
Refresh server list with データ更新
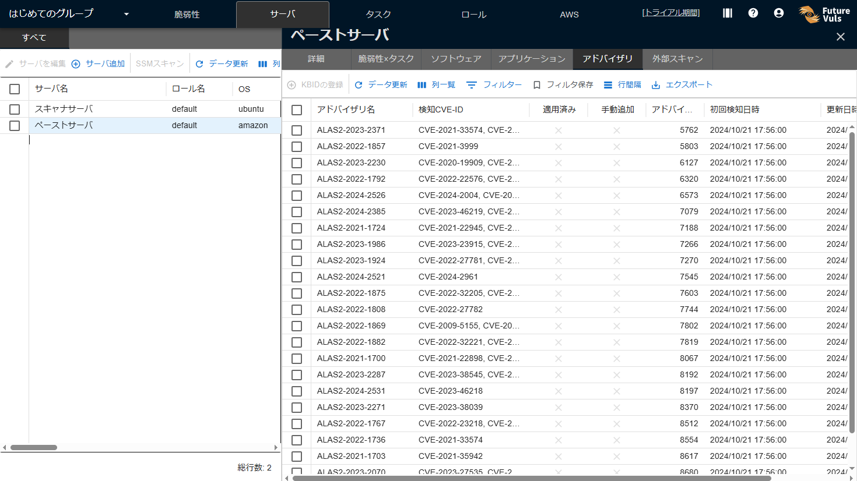pos(222,63)
